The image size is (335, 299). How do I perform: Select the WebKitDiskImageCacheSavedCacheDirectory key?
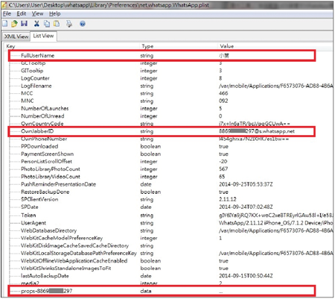pos(74,246)
